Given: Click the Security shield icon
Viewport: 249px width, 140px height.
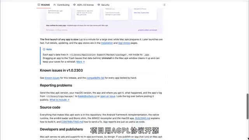Looking at the screenshot, I should 99,5.
